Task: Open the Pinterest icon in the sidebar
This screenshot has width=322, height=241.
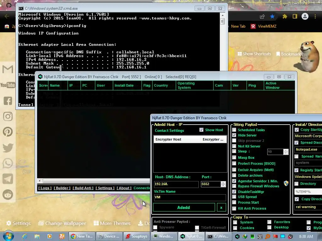Action: (8, 132)
